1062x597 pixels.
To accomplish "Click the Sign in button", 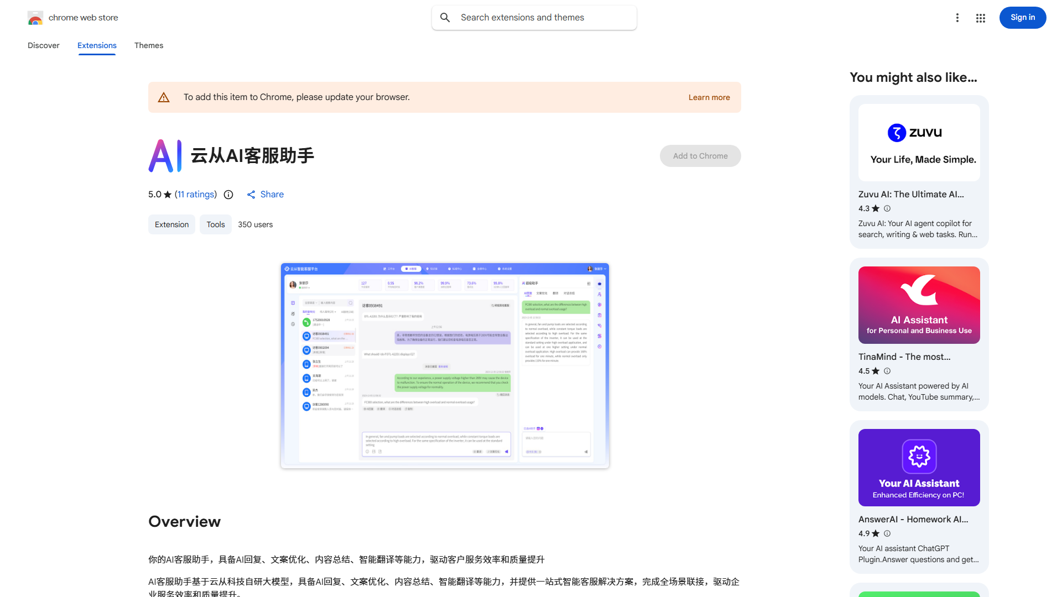I will 1022,18.
